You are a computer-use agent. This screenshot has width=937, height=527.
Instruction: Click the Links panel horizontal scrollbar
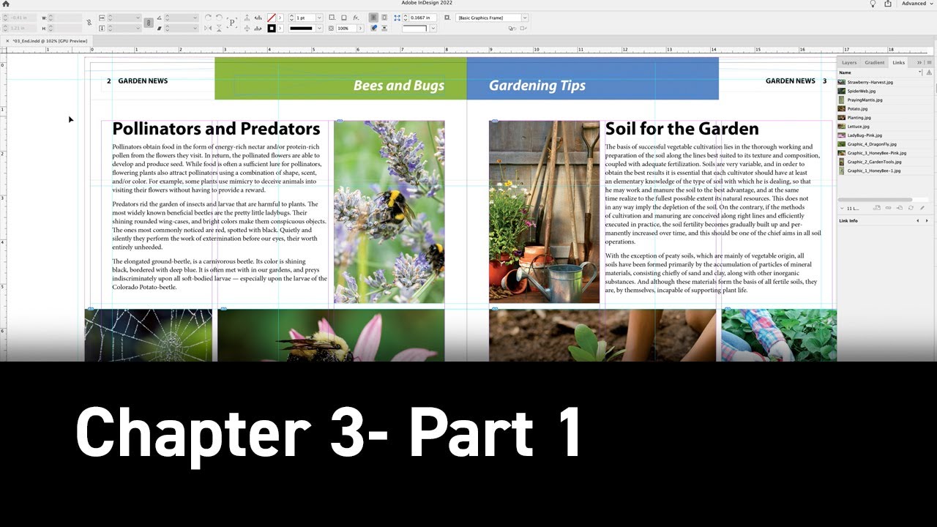pyautogui.click(x=875, y=199)
